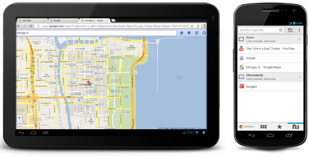The width and height of the screenshot is (310, 157).
Task: Center map on my location
Action: coord(182,33)
